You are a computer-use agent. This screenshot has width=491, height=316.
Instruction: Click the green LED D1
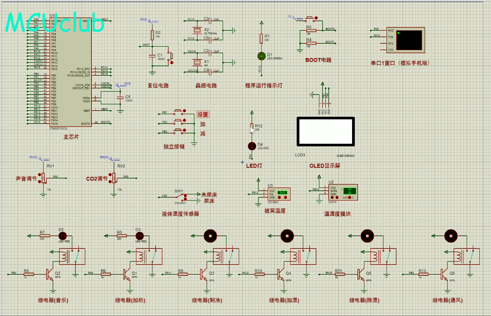click(261, 55)
